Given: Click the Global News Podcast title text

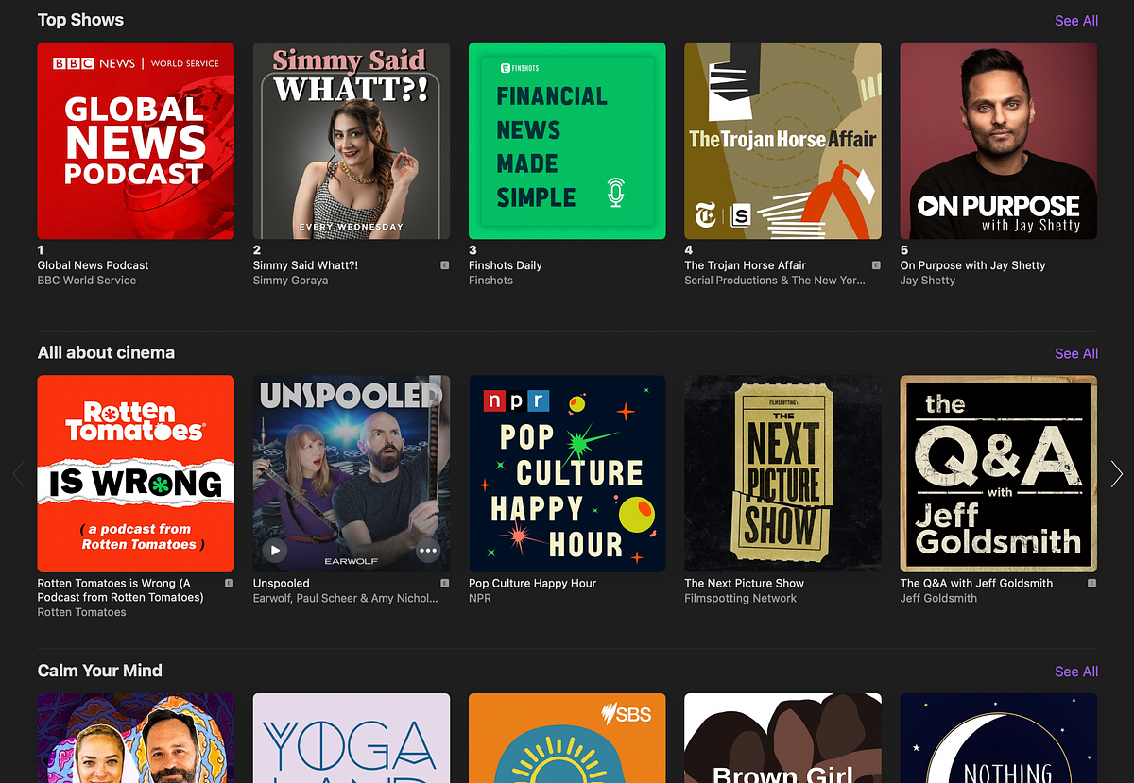Looking at the screenshot, I should point(93,265).
